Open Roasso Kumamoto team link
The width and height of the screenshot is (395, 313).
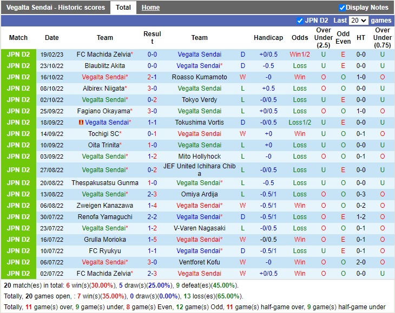tap(199, 77)
